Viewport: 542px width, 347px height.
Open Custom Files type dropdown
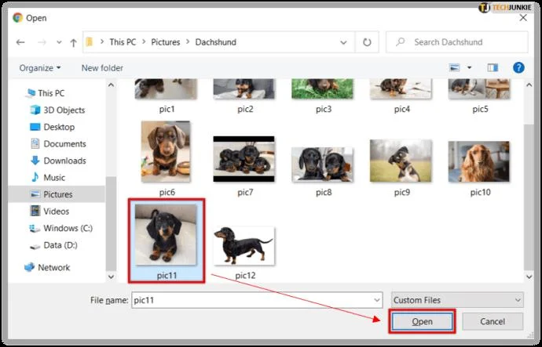(x=457, y=300)
